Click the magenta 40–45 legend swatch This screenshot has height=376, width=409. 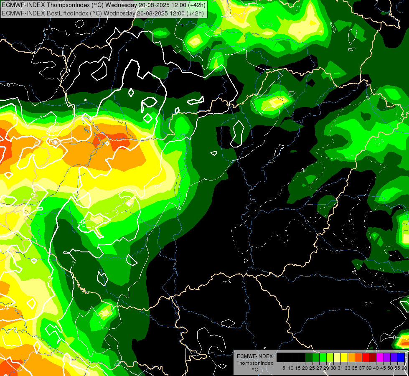(x=380, y=357)
